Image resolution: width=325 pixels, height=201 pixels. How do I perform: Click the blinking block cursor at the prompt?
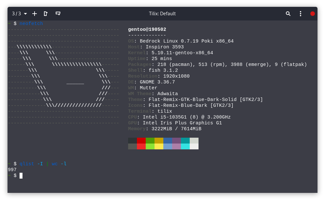pyautogui.click(x=21, y=175)
